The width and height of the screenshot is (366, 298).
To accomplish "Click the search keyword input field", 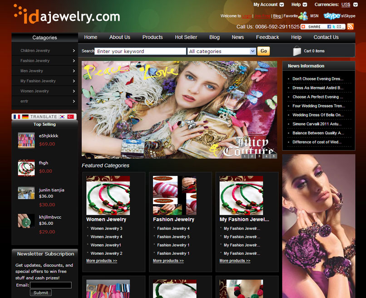I will [140, 51].
